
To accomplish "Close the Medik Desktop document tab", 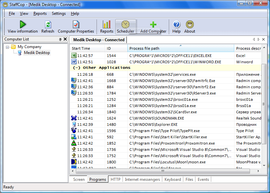I will [263, 40].
